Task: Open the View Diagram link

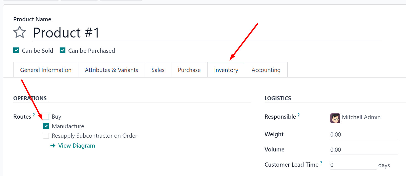Action: click(x=76, y=146)
